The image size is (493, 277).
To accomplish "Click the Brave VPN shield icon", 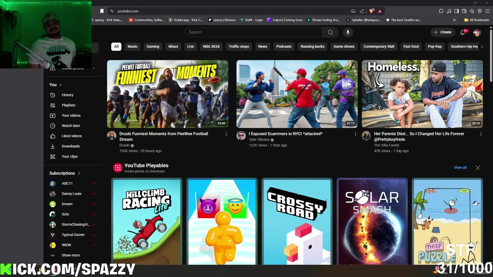I will [480, 11].
